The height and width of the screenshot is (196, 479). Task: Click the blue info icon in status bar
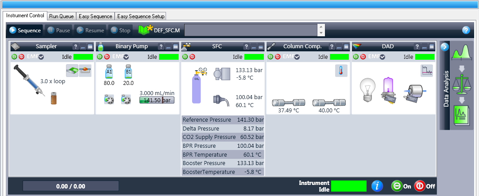377,186
